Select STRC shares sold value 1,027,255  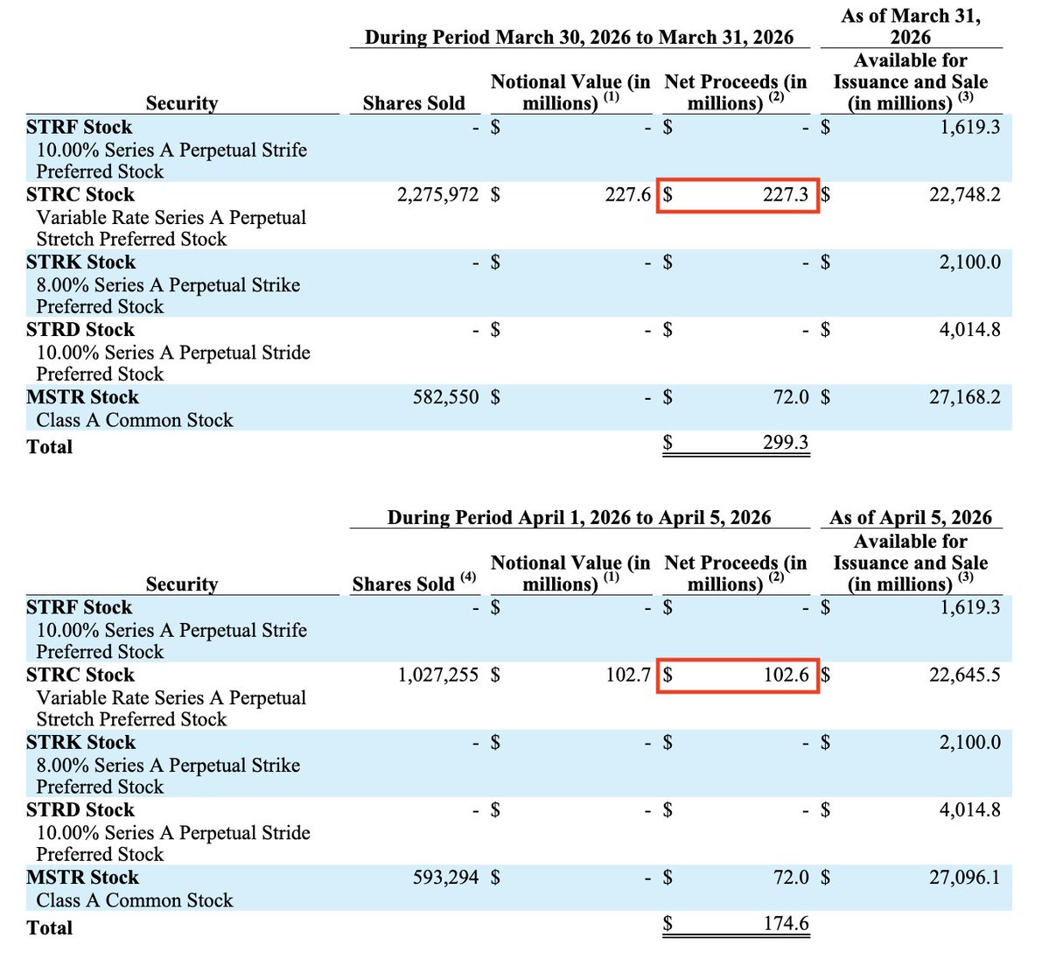438,675
